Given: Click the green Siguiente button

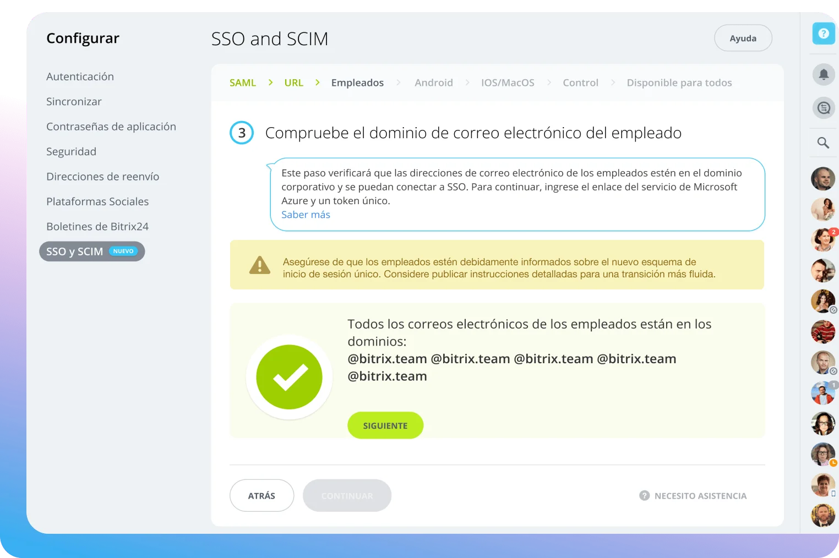Looking at the screenshot, I should click(385, 425).
